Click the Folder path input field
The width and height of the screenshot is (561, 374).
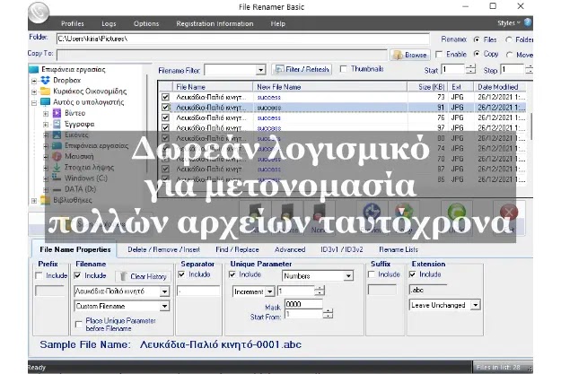pos(243,39)
